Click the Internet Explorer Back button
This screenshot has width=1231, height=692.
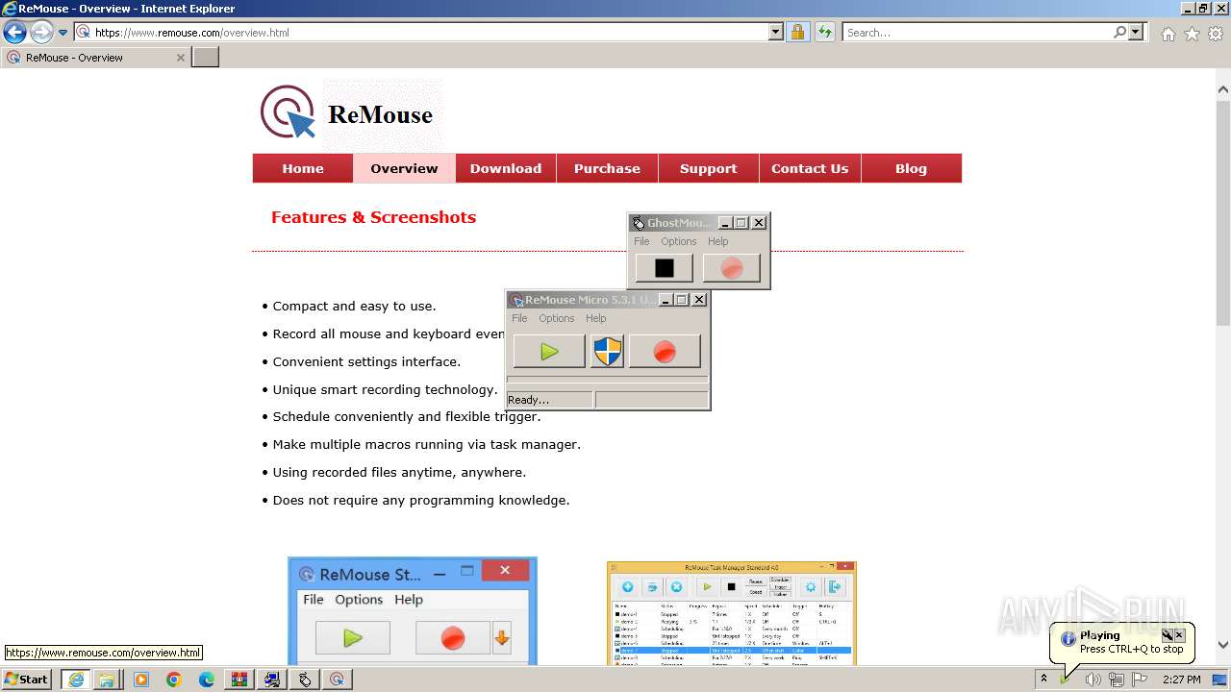[14, 33]
